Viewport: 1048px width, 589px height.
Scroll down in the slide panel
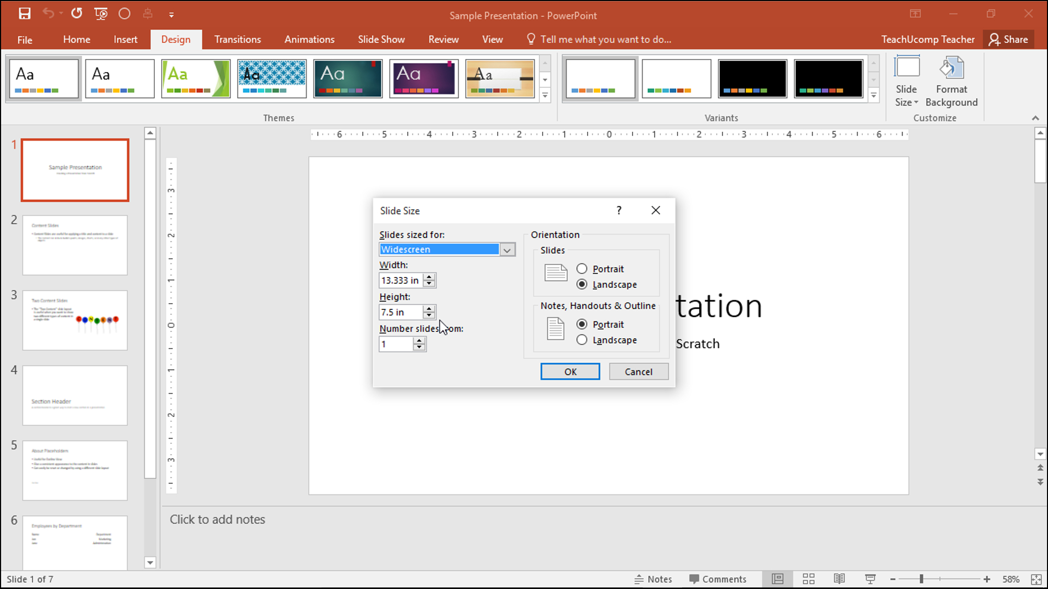pos(151,562)
